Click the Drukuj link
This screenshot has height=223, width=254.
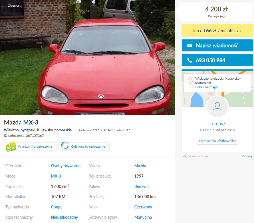(x=247, y=156)
